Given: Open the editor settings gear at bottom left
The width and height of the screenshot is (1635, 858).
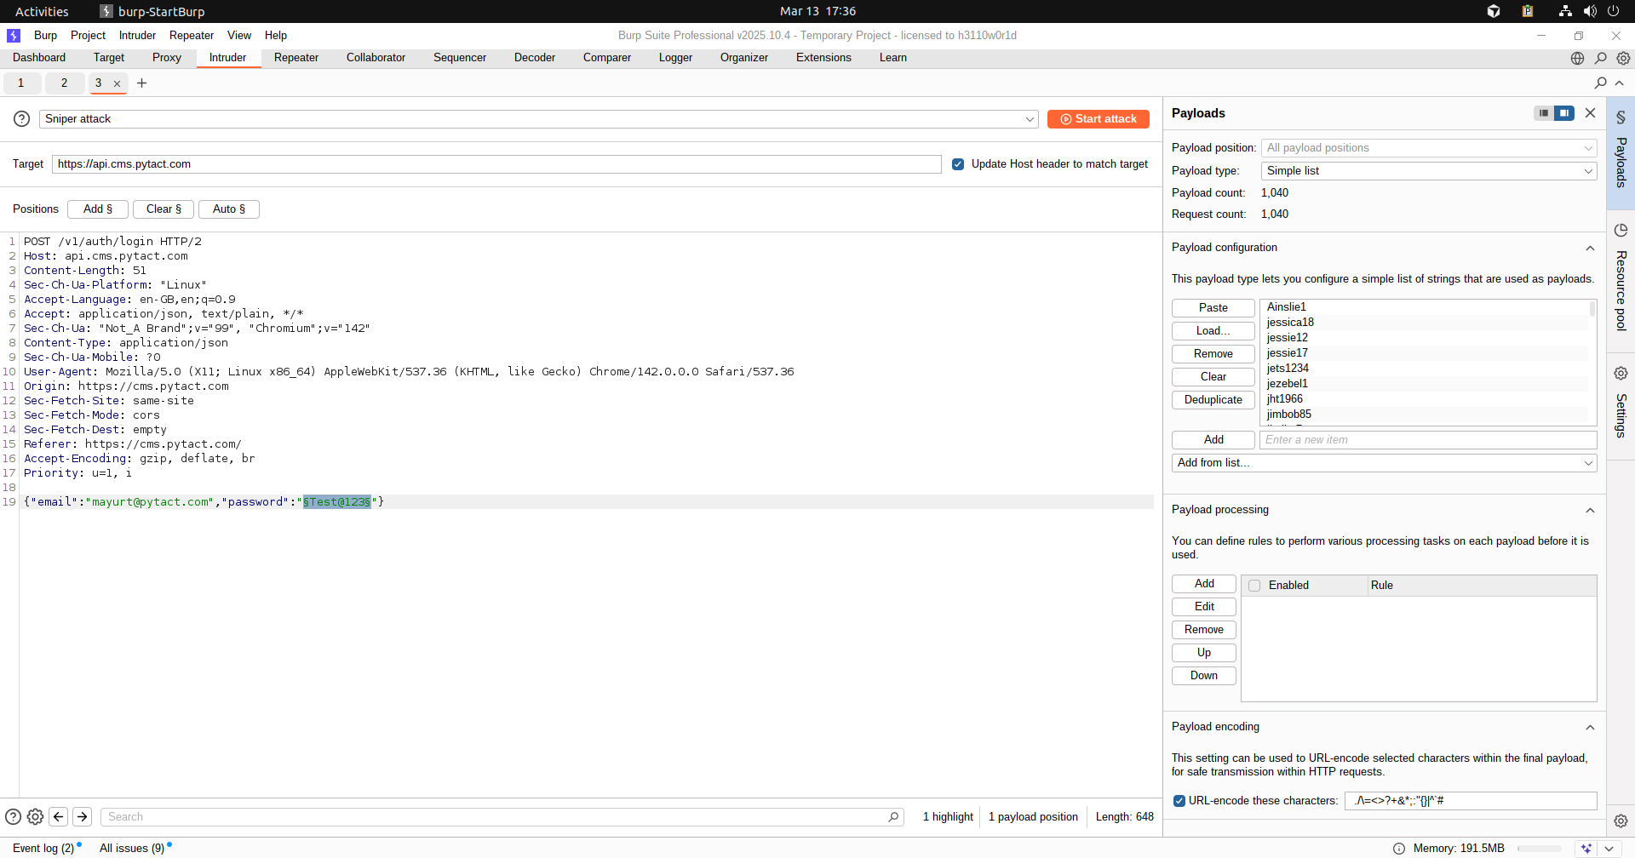Looking at the screenshot, I should click(x=35, y=817).
